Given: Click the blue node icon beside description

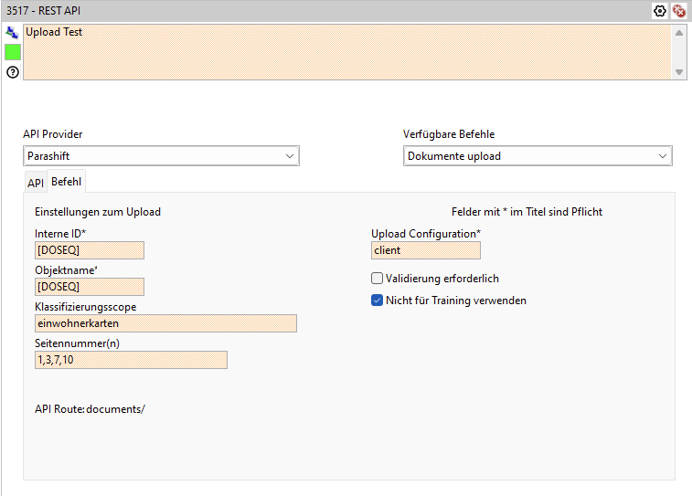Looking at the screenshot, I should (x=12, y=32).
